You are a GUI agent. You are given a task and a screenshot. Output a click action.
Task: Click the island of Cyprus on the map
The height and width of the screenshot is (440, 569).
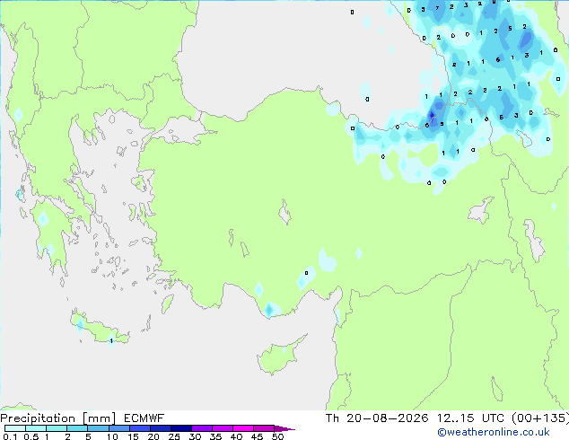277,357
